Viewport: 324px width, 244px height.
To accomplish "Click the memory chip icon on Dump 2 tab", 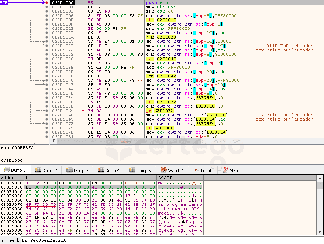I will pos(38,170).
